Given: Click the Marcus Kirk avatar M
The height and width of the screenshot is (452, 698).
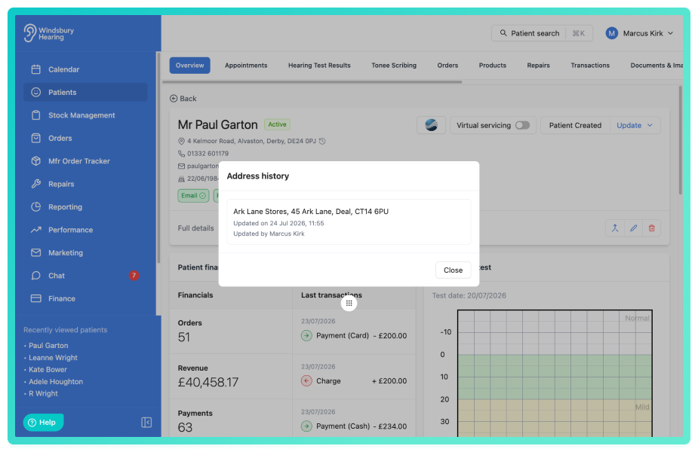Looking at the screenshot, I should 612,33.
